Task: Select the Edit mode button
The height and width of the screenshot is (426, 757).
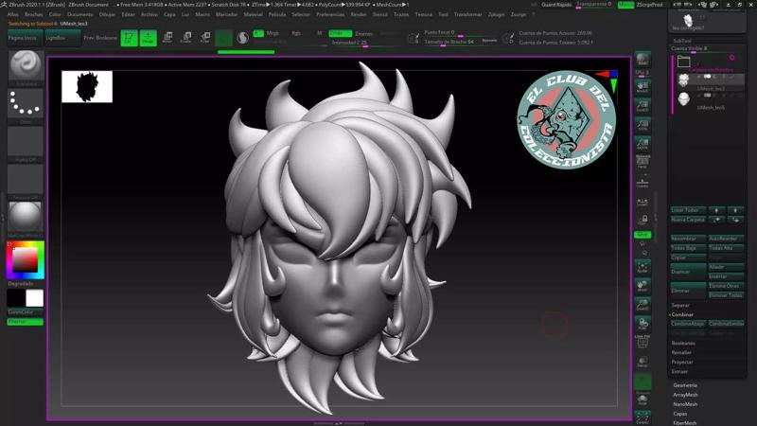Action: (129, 38)
